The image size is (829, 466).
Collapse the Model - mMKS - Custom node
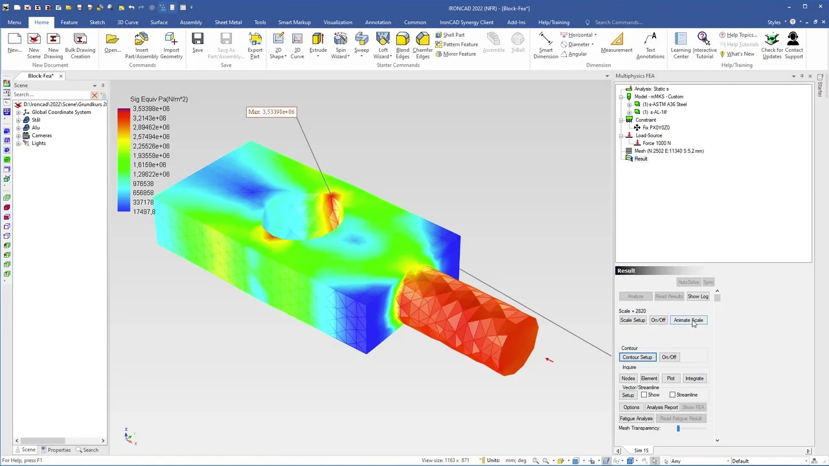point(621,97)
